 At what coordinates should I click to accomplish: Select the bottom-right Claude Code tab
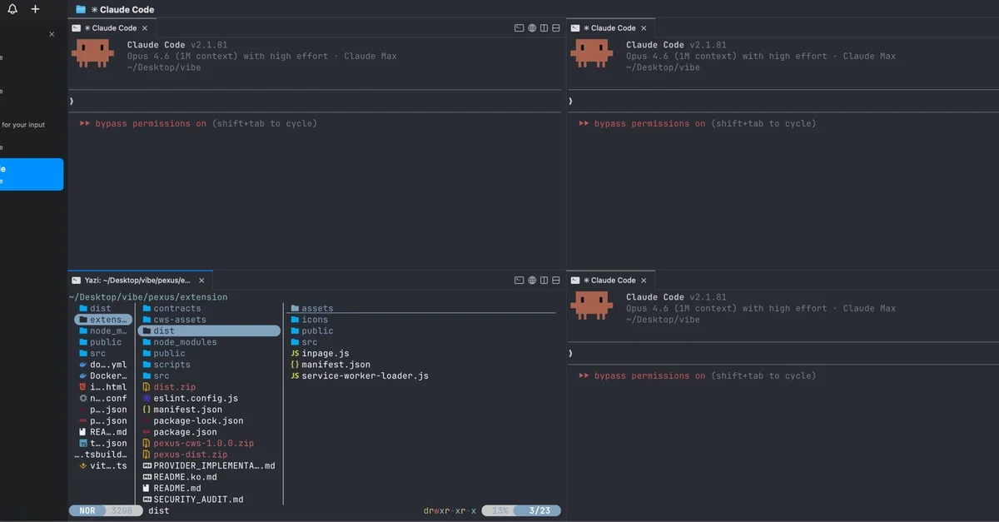tap(612, 281)
